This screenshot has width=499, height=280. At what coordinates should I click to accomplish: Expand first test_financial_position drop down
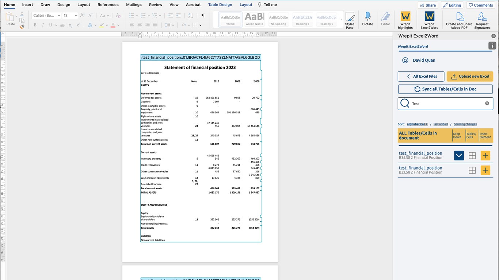459,156
